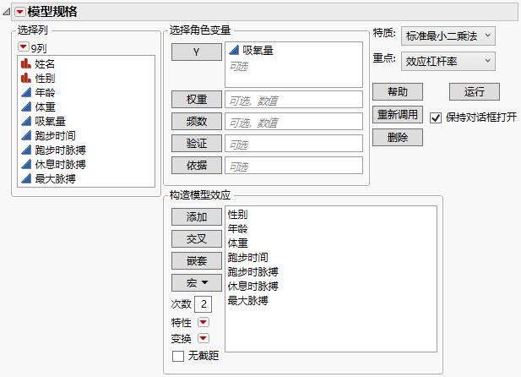Collapse the 模型规格 outline with the gray disclosure triangle
This screenshot has width=521, height=377.
point(6,12)
